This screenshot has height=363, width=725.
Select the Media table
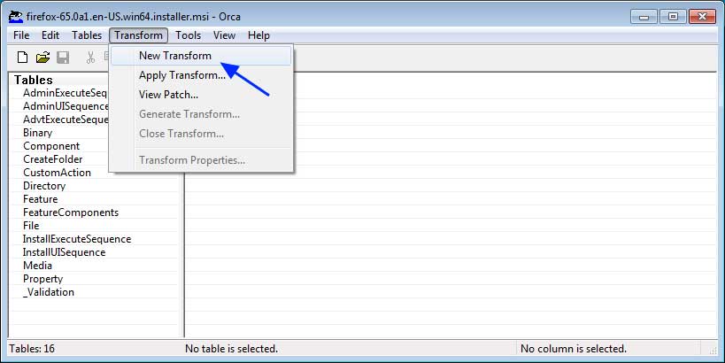coord(37,266)
